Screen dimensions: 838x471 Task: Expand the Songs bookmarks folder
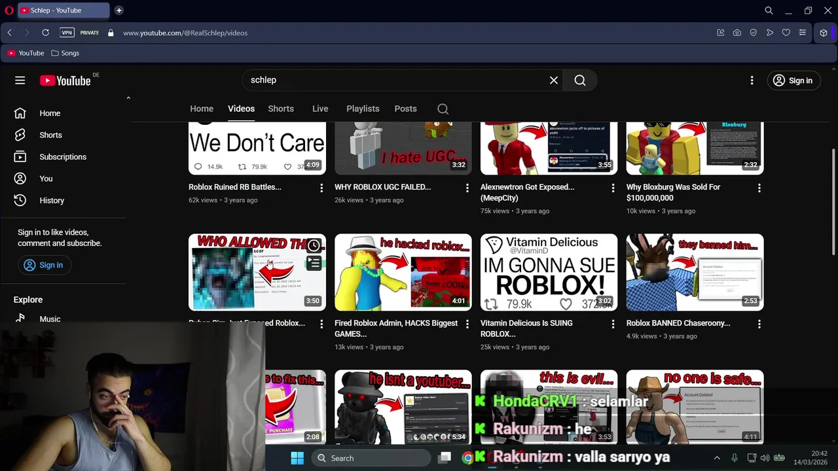(x=65, y=53)
